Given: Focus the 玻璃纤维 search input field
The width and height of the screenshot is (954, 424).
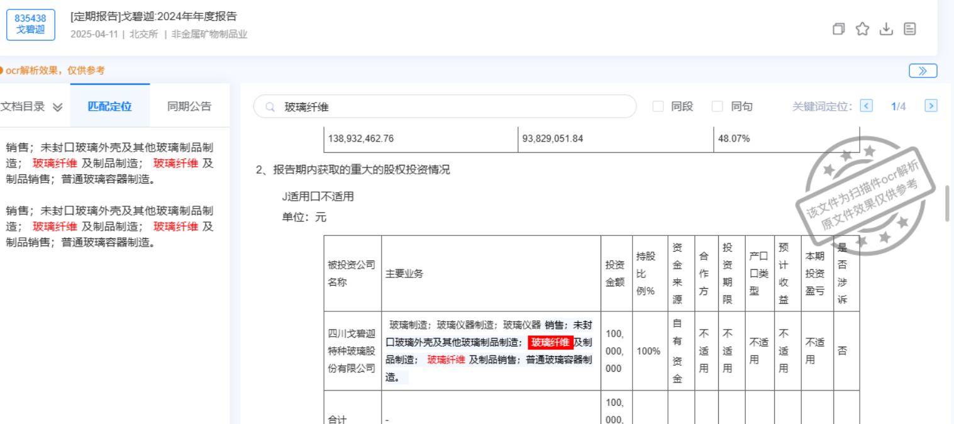Looking at the screenshot, I should [x=453, y=107].
